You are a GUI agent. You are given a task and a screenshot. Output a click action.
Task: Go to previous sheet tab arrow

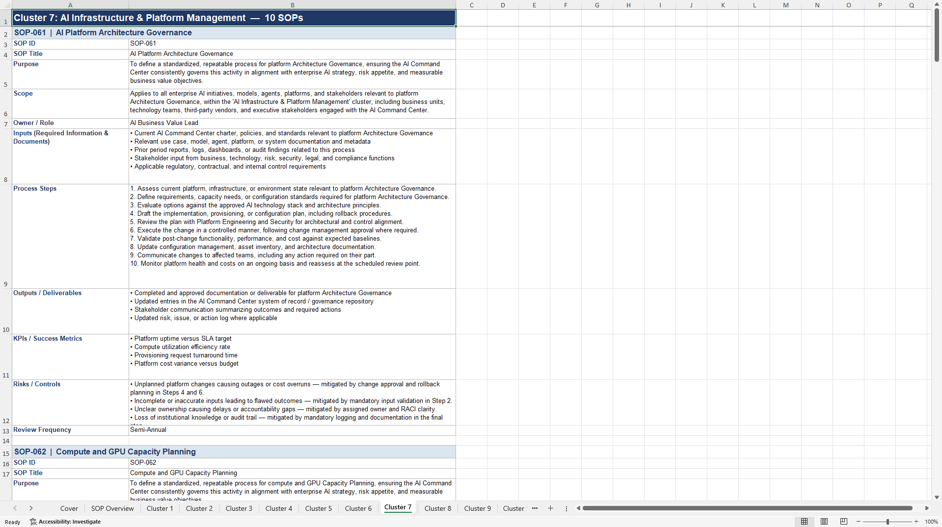click(x=15, y=508)
